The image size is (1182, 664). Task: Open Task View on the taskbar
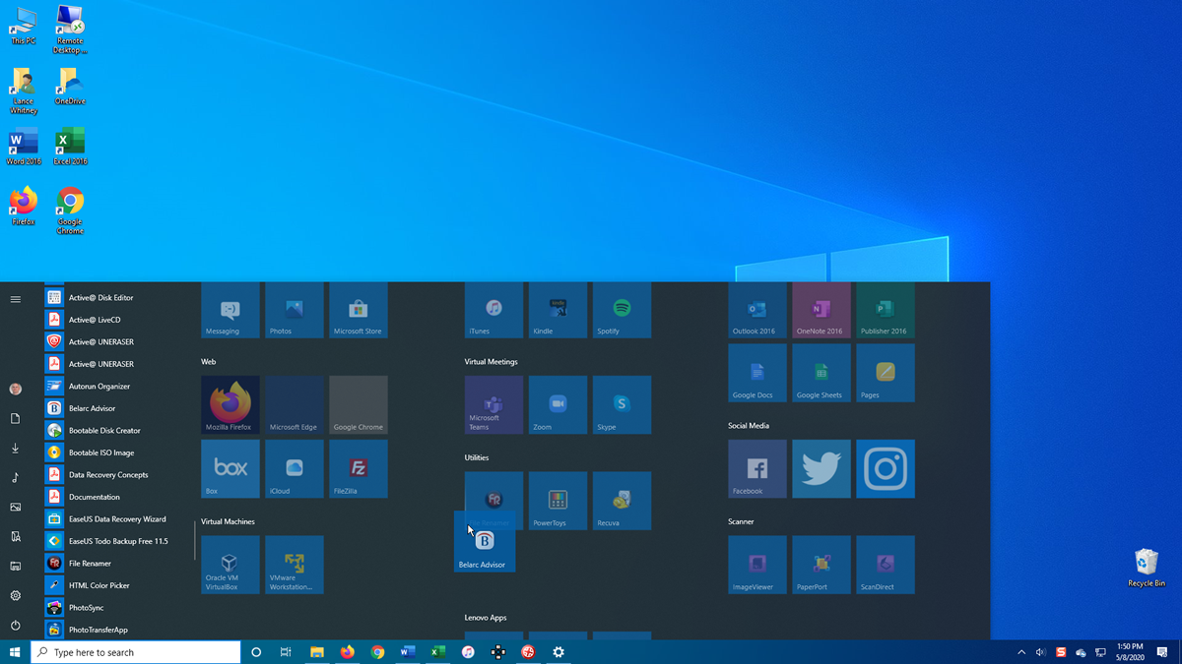click(x=286, y=652)
